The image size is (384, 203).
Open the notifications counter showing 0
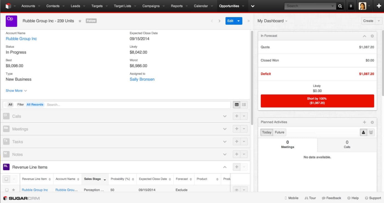pos(351,6)
